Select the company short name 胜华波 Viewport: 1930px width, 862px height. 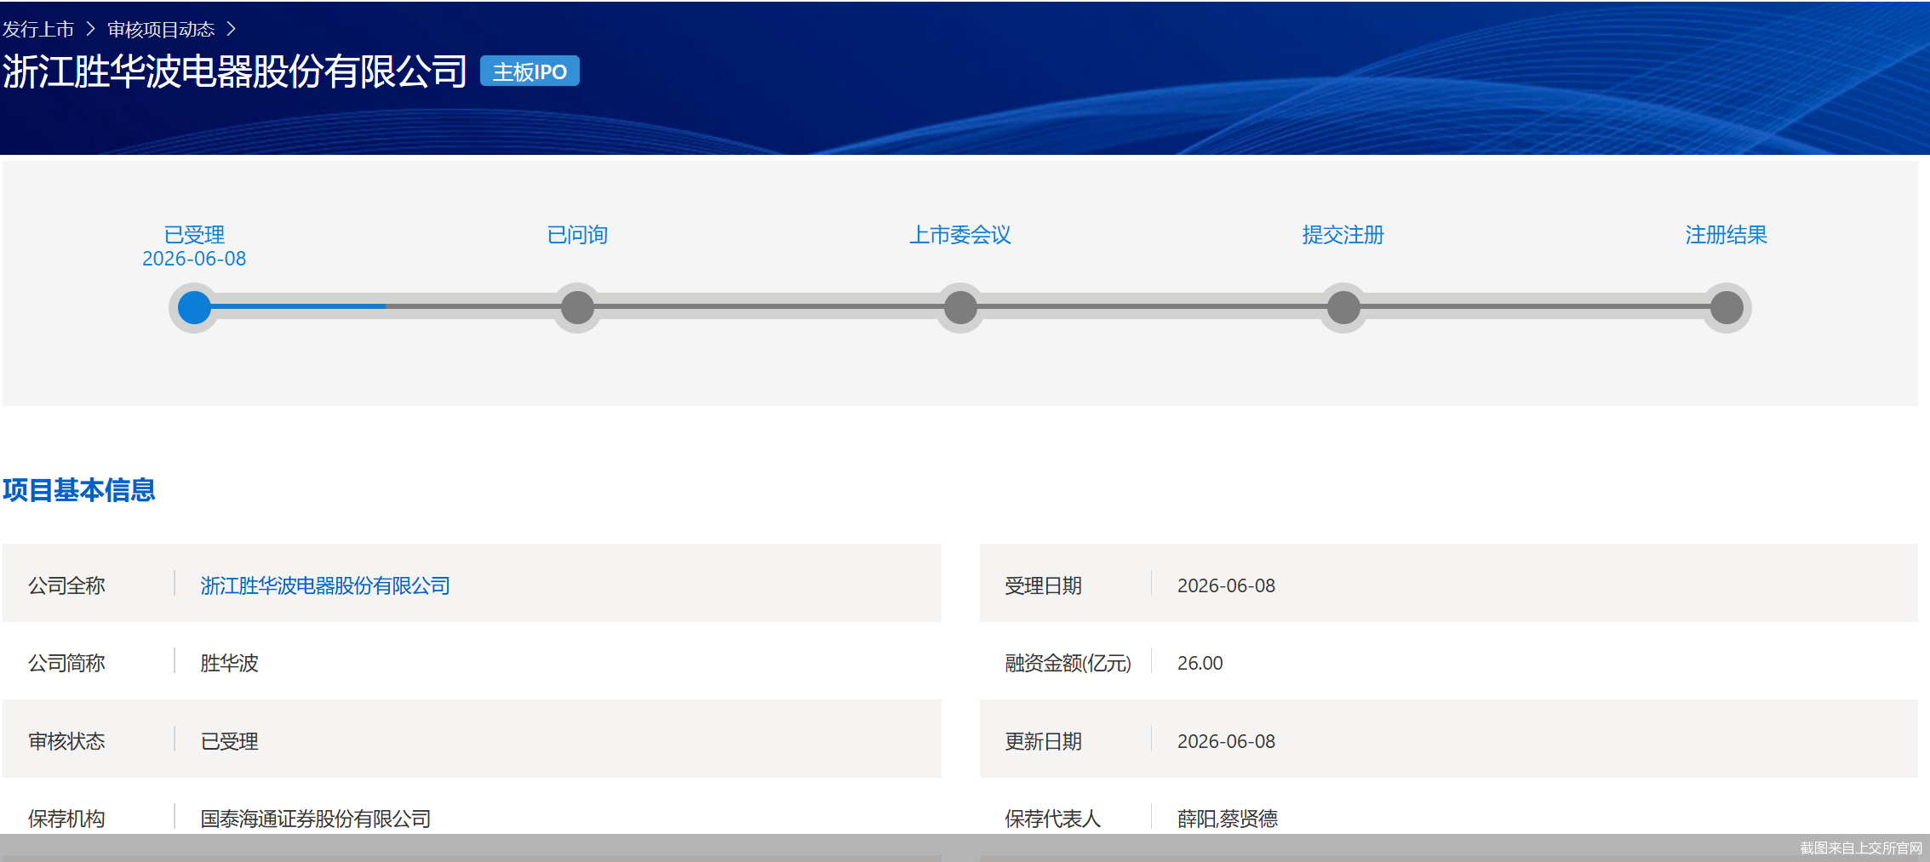coord(229,663)
